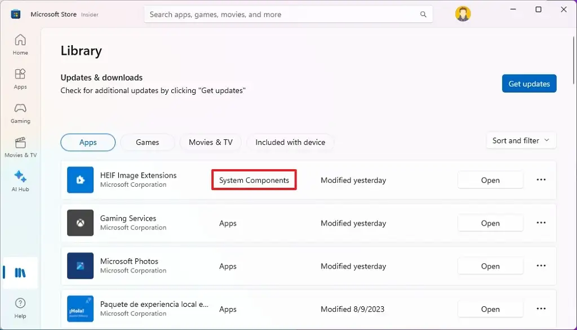Open the ellipsis menu for Gaming Services
The width and height of the screenshot is (577, 330).
click(541, 223)
